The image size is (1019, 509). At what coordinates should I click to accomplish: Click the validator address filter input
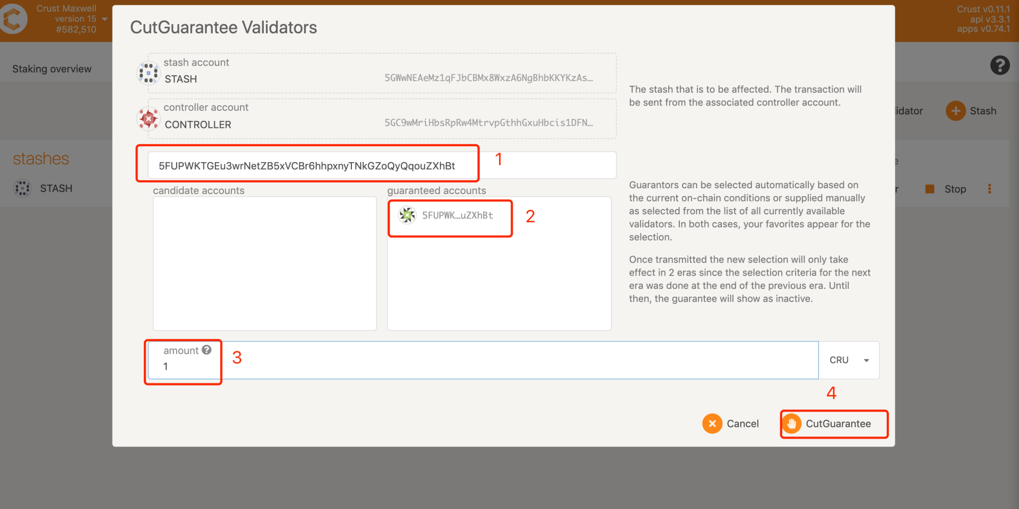pyautogui.click(x=382, y=165)
